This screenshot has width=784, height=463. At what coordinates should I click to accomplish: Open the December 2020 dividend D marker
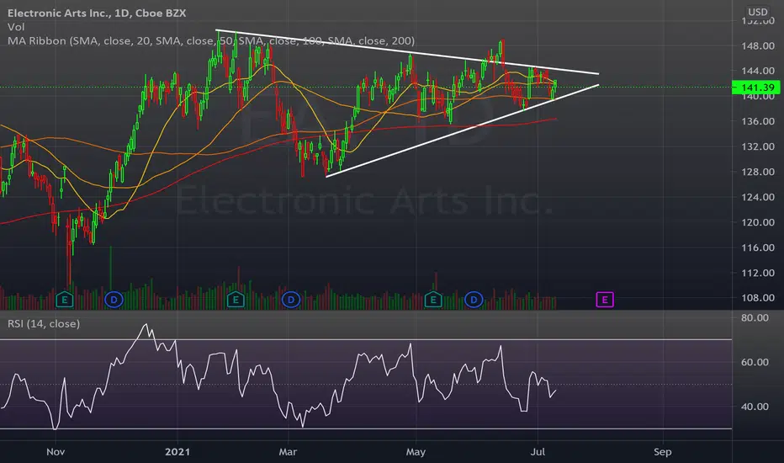pyautogui.click(x=114, y=301)
